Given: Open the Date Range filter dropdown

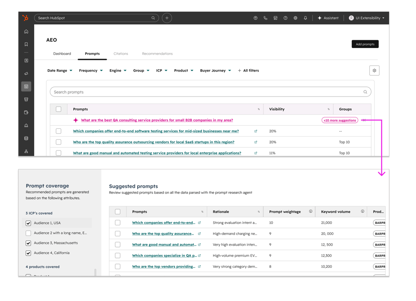Looking at the screenshot, I should pos(60,71).
